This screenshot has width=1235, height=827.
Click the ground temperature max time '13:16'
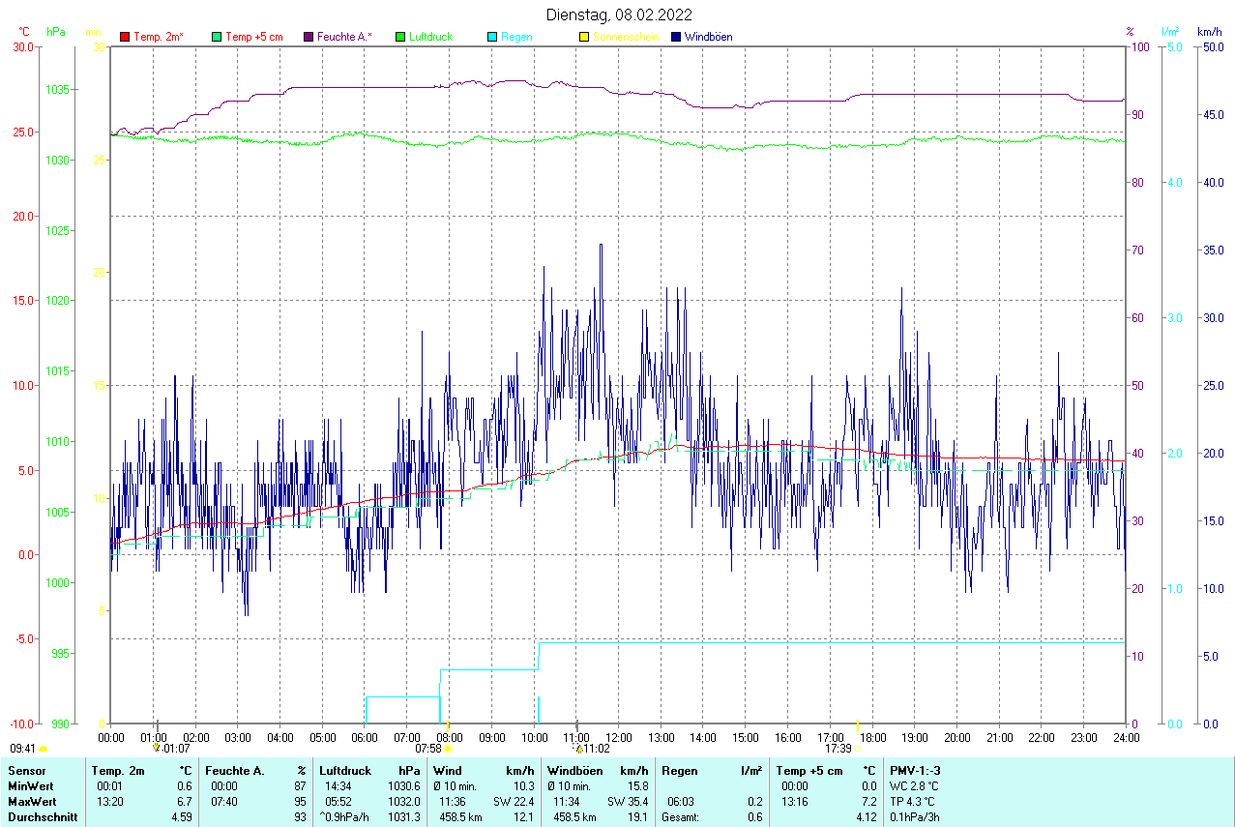(795, 802)
